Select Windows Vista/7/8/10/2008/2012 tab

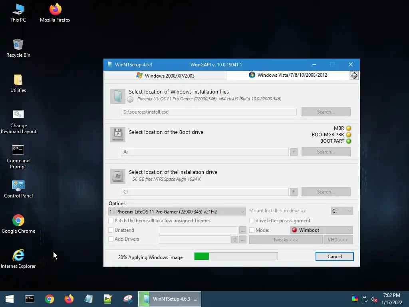pyautogui.click(x=288, y=75)
